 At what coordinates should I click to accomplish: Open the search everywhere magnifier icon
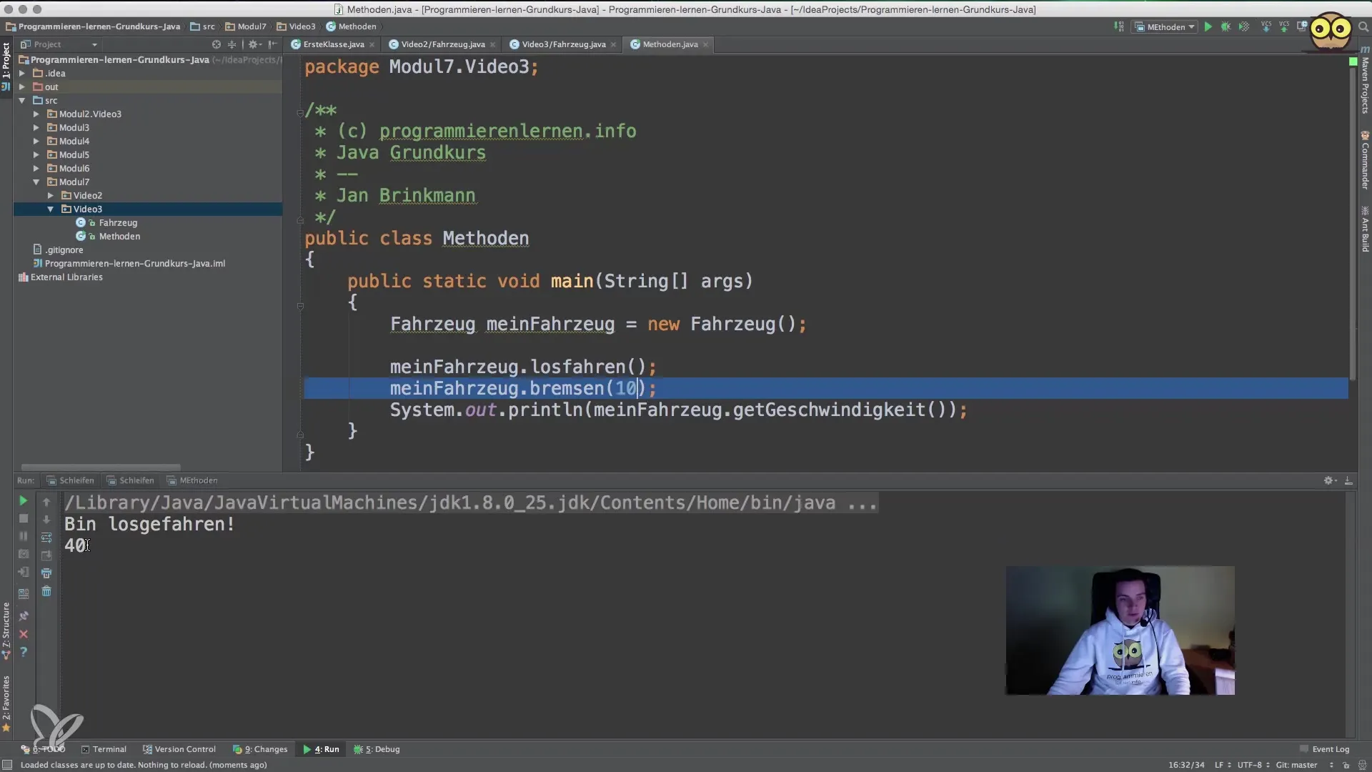1363,26
